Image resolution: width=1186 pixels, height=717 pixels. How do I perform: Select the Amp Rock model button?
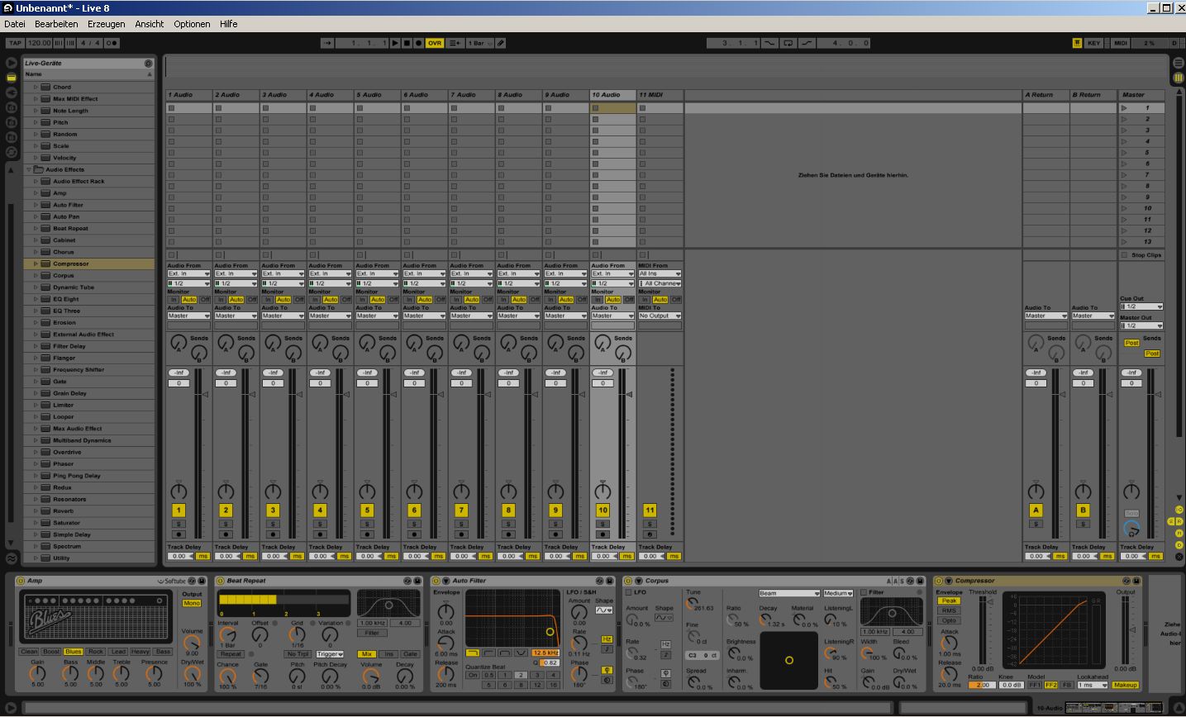pyautogui.click(x=96, y=652)
